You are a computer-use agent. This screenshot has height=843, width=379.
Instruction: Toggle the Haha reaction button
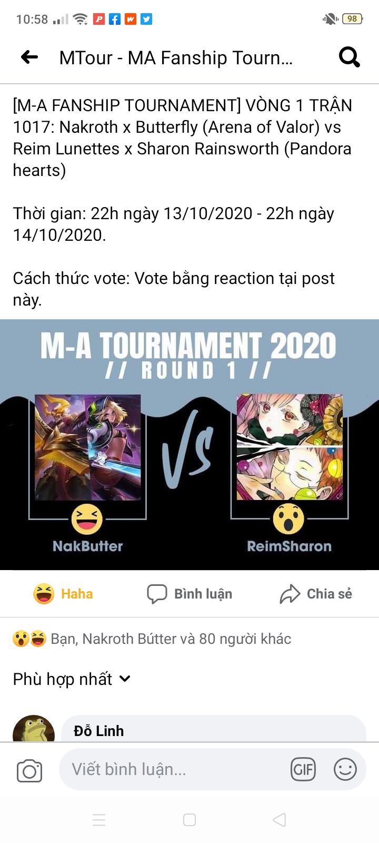[x=63, y=594]
